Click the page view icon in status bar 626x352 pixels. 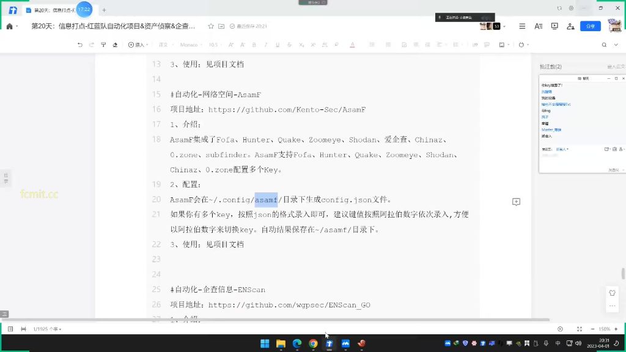click(x=24, y=329)
